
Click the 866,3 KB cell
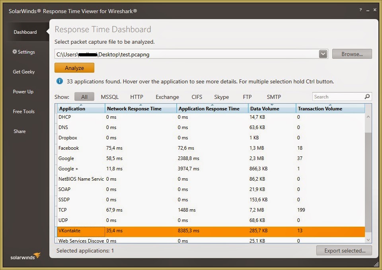click(258, 169)
